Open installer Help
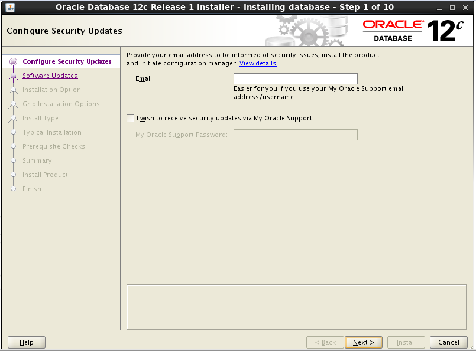476x351 pixels. tap(27, 343)
